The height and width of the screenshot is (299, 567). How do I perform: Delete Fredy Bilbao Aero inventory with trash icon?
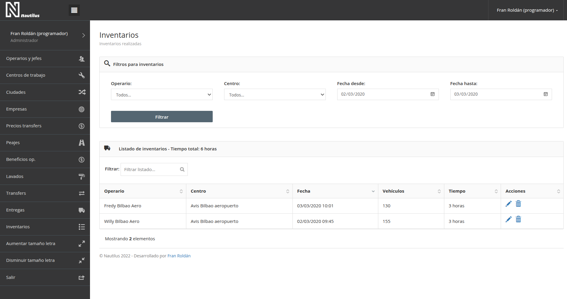(518, 204)
